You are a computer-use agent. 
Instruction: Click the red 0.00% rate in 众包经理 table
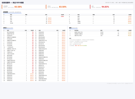pyautogui.click(x=62, y=16)
